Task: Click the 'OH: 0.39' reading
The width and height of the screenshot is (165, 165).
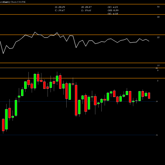Action: (x=113, y=11)
